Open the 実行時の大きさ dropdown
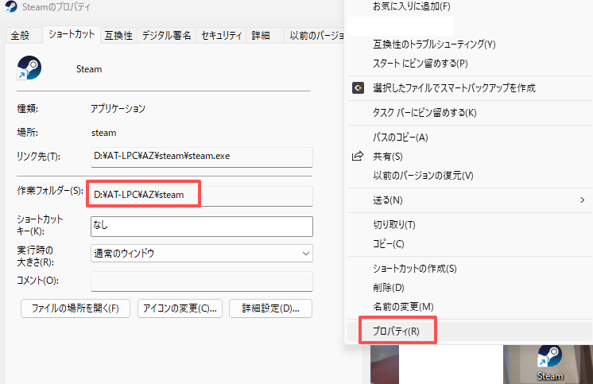 (202, 253)
